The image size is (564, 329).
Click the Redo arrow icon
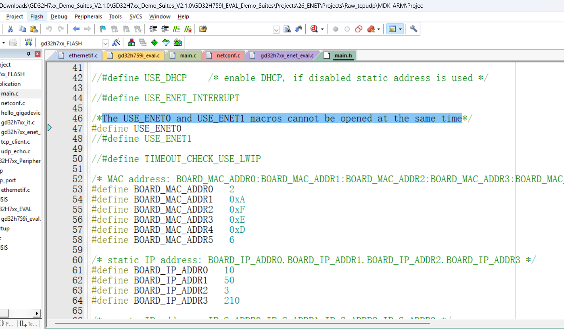[x=61, y=29]
